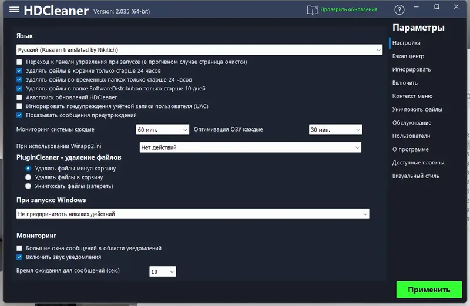This screenshot has height=306, width=470.
Task: Select Уничтожать файлы (затереть) radio
Action: click(28, 186)
